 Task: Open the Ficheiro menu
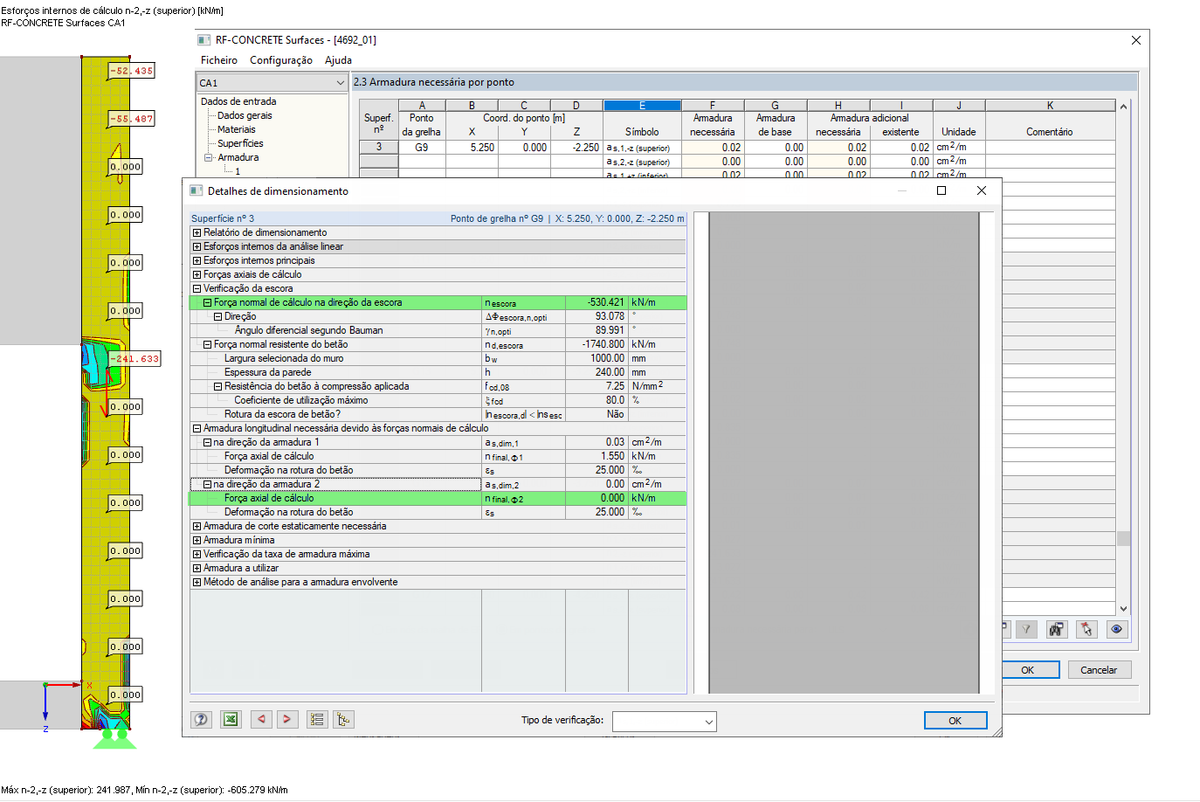219,60
